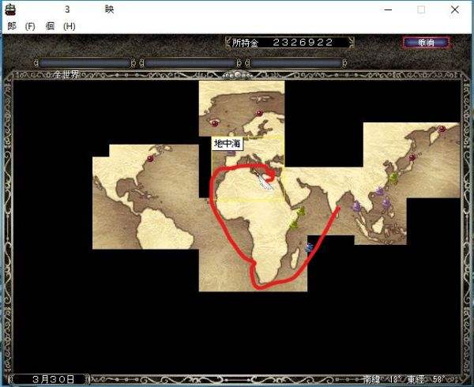
Task: Open the (F) menu in the menu bar
Action: pyautogui.click(x=30, y=26)
